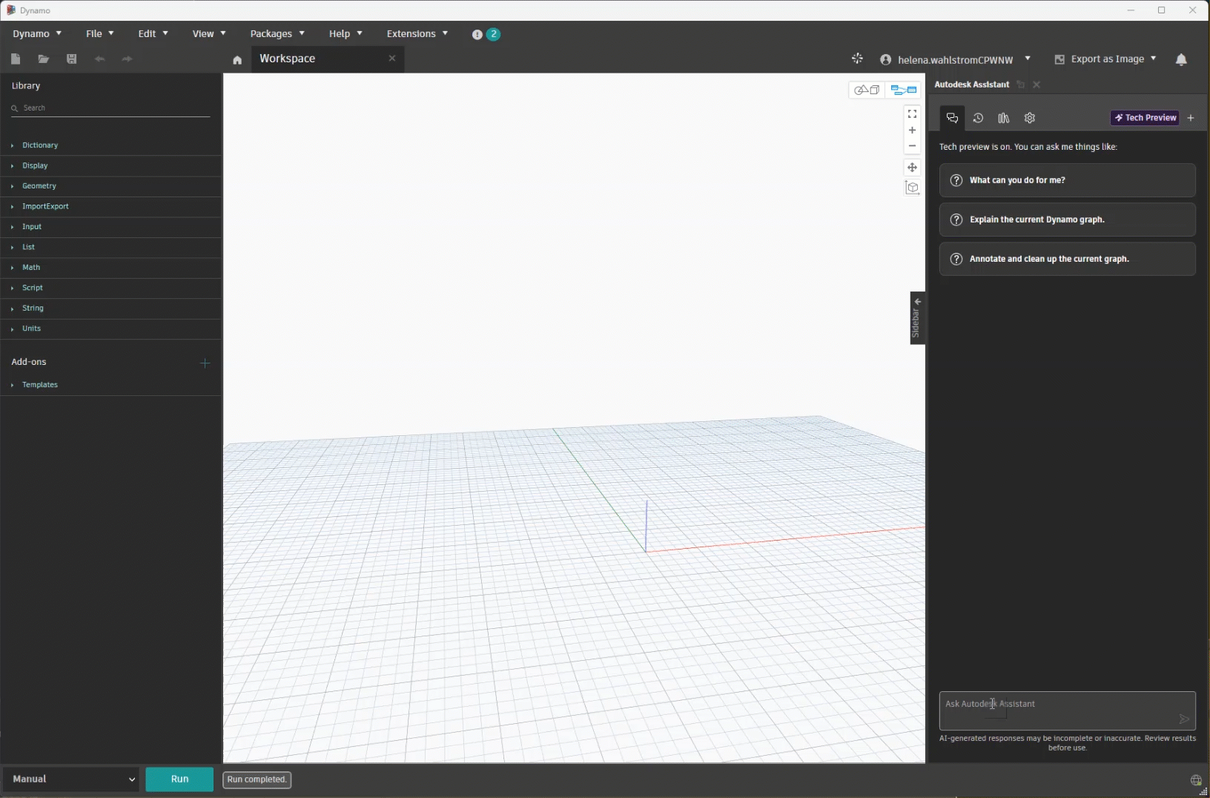
Task: Send the message with arrow icon
Action: click(1184, 719)
